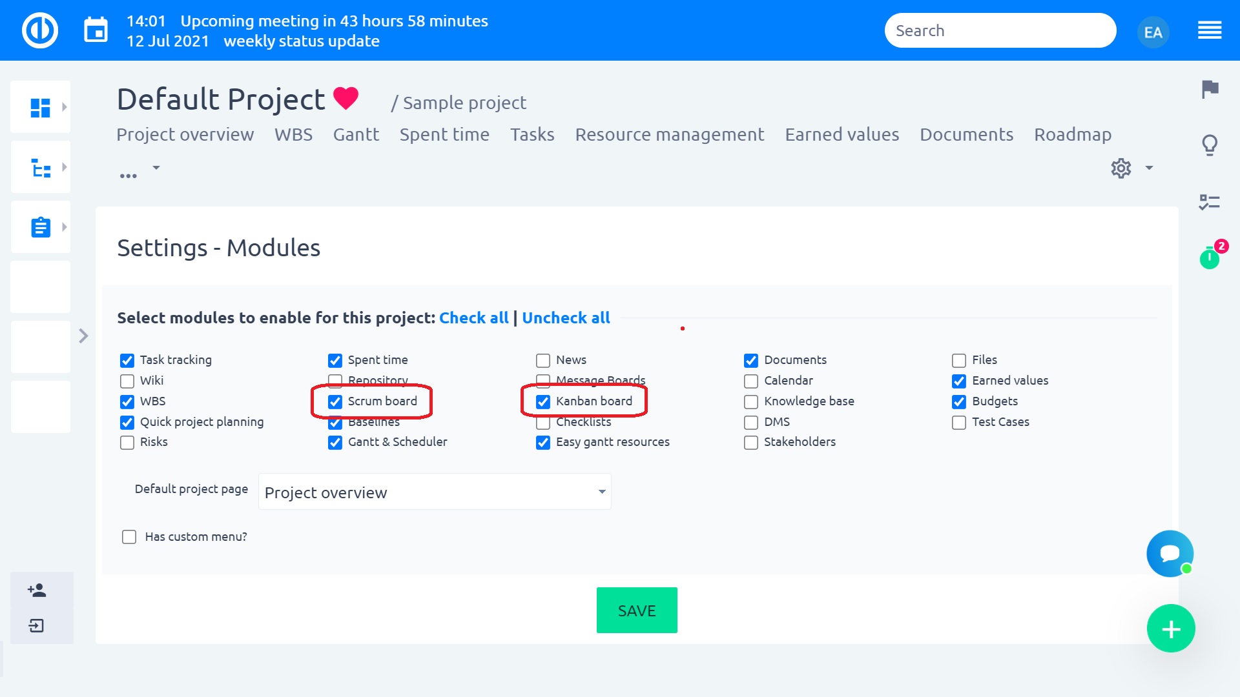This screenshot has width=1240, height=697.
Task: Open the calendar meeting icon
Action: pos(96,30)
